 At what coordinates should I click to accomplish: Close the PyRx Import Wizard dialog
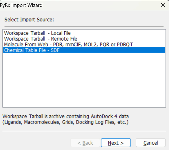(x=163, y=5)
